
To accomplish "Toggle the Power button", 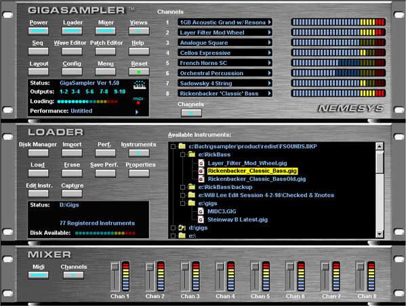I will click(39, 31).
